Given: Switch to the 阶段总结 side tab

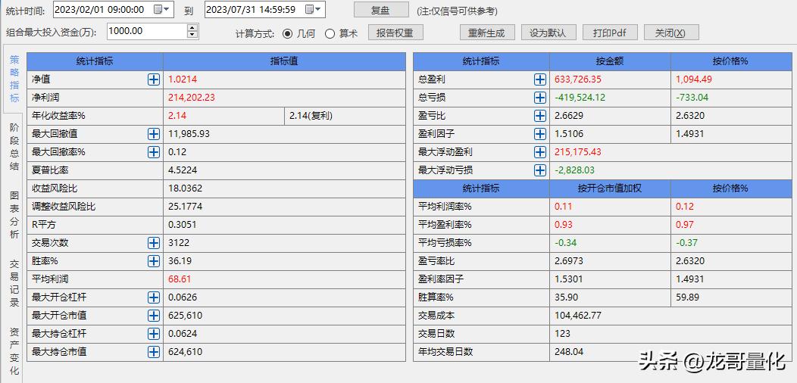Looking at the screenshot, I should (x=14, y=146).
